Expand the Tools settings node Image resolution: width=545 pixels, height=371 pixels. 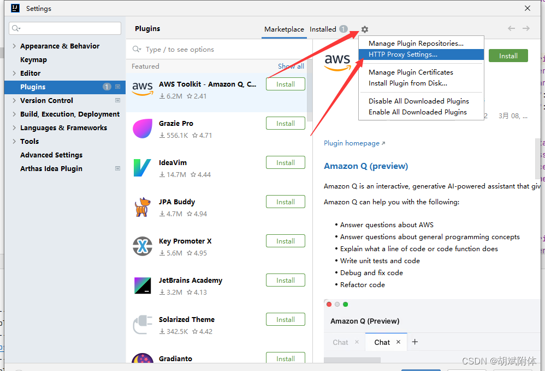pos(14,141)
